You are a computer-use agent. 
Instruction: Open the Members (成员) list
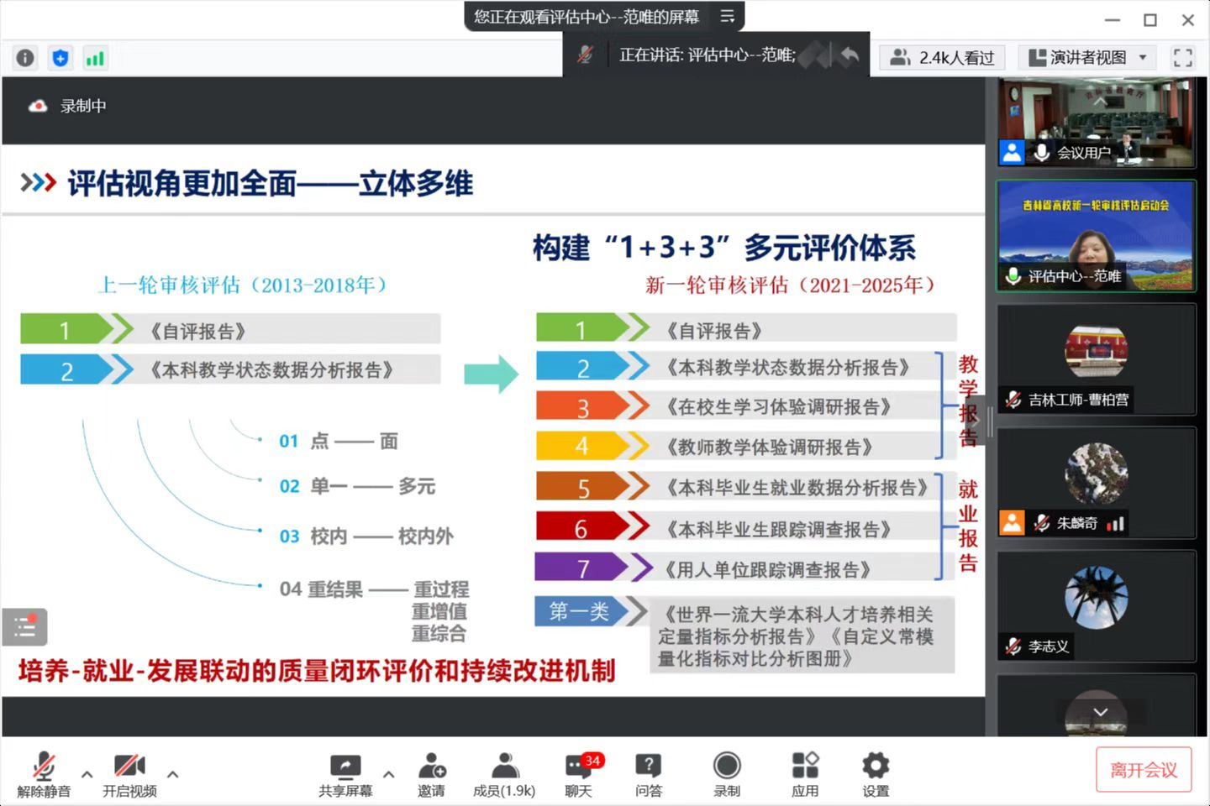tap(504, 774)
